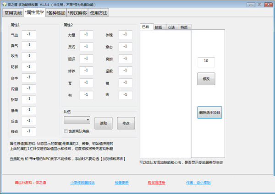Image resolution: width=275 pixels, height=194 pixels.
Task: Click the 检查更新 link
Action: point(122,183)
